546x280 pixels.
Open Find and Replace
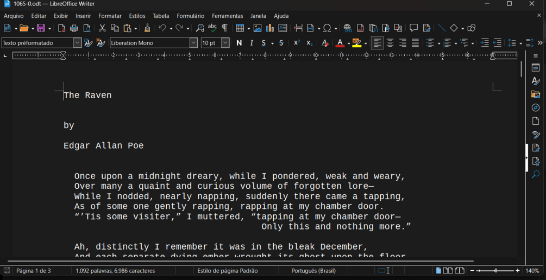coord(200,28)
